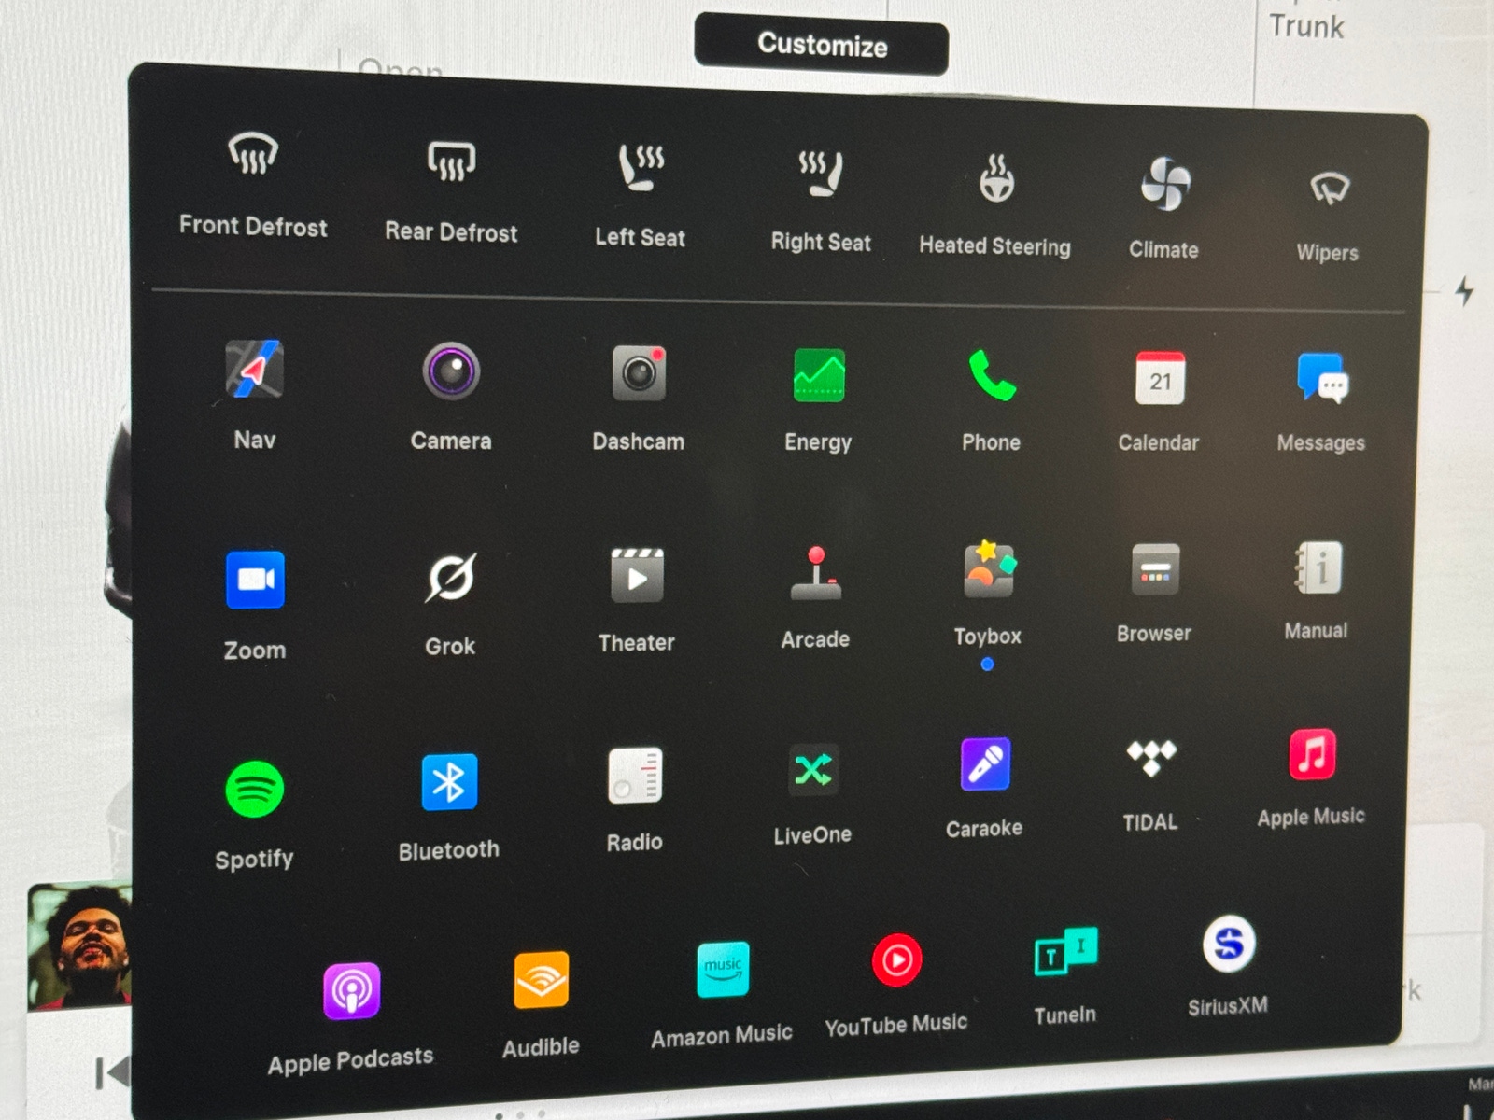Viewport: 1494px width, 1120px height.
Task: Open the Zoom app
Action: point(255,580)
